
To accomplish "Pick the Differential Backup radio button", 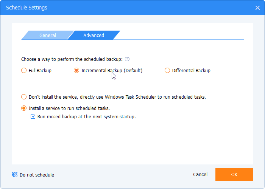I will point(167,70).
